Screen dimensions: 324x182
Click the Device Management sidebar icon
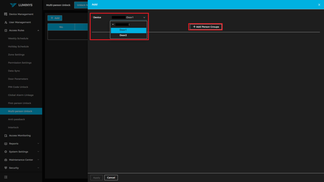(6, 14)
